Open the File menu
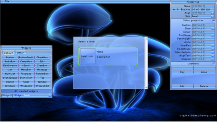 (x=7, y=1)
